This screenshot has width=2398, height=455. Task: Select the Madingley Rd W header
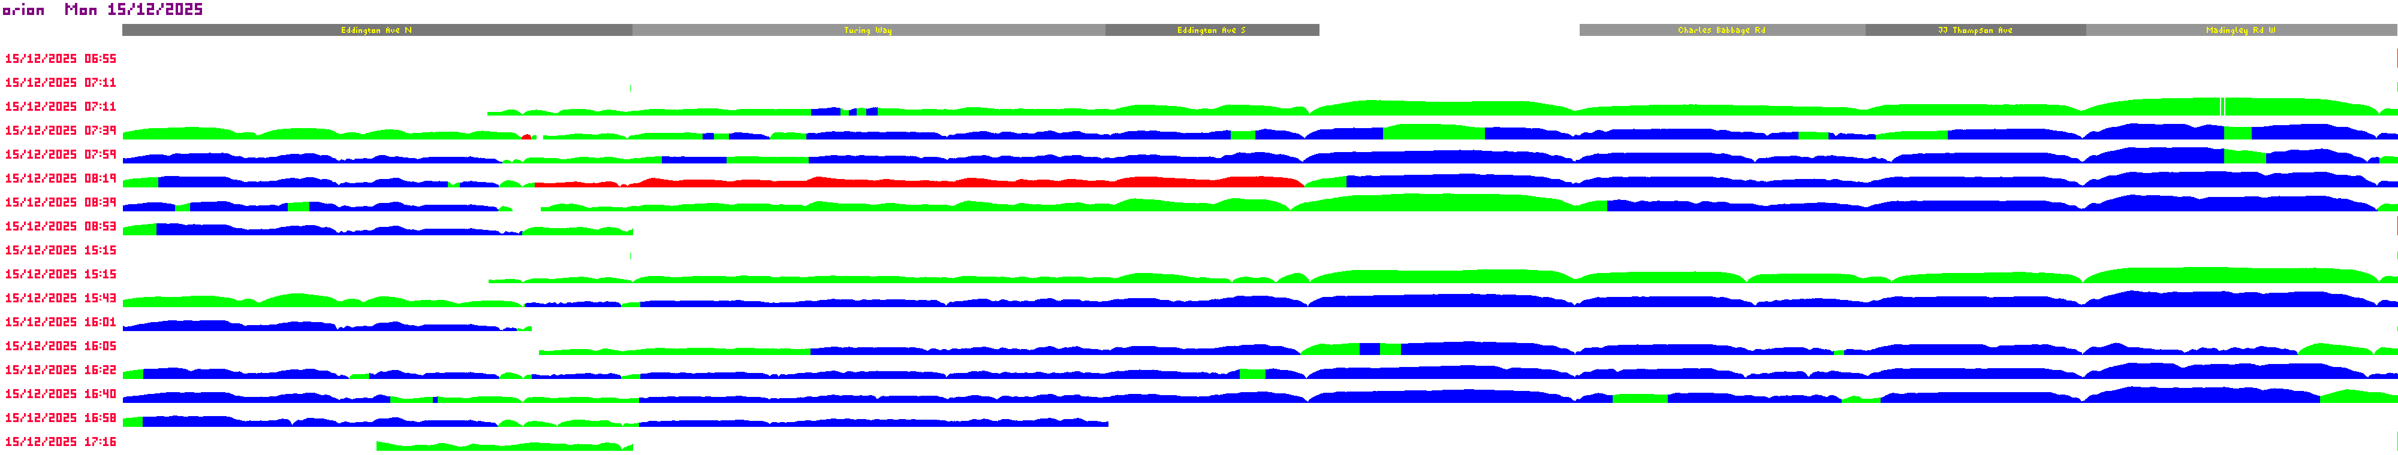pyautogui.click(x=2240, y=31)
